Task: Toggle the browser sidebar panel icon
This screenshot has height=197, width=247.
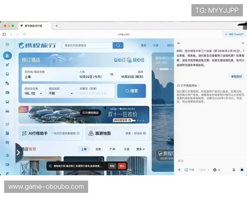Action: pos(4,34)
